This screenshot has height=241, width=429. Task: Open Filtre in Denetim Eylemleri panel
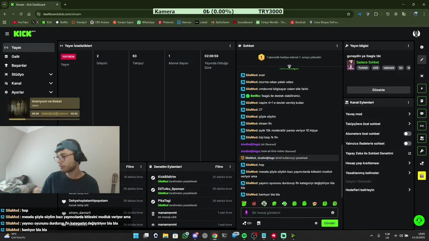coord(219,167)
